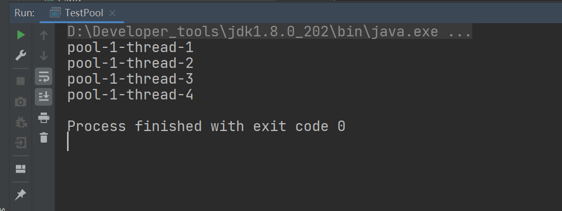This screenshot has width=562, height=211.
Task: Toggle soft-wrap in the console
Action: 44,76
